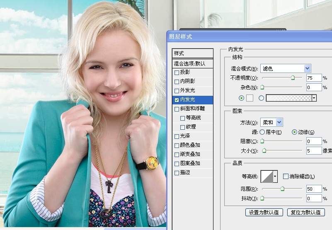Enable the 投影 (Drop Shadow) checkbox
332x230 pixels.
pyautogui.click(x=177, y=73)
